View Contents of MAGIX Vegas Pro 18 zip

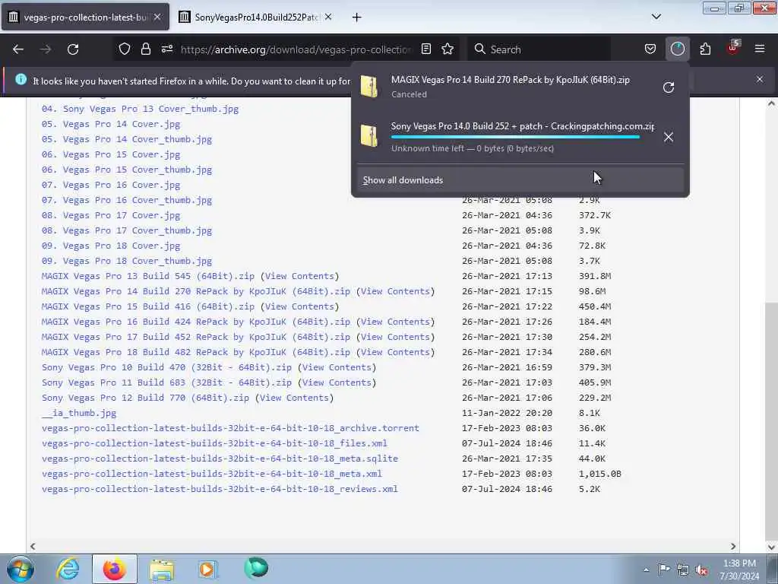(395, 352)
